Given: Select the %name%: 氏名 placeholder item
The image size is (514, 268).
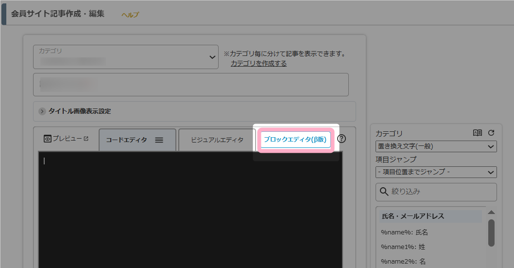Looking at the screenshot, I should 405,232.
